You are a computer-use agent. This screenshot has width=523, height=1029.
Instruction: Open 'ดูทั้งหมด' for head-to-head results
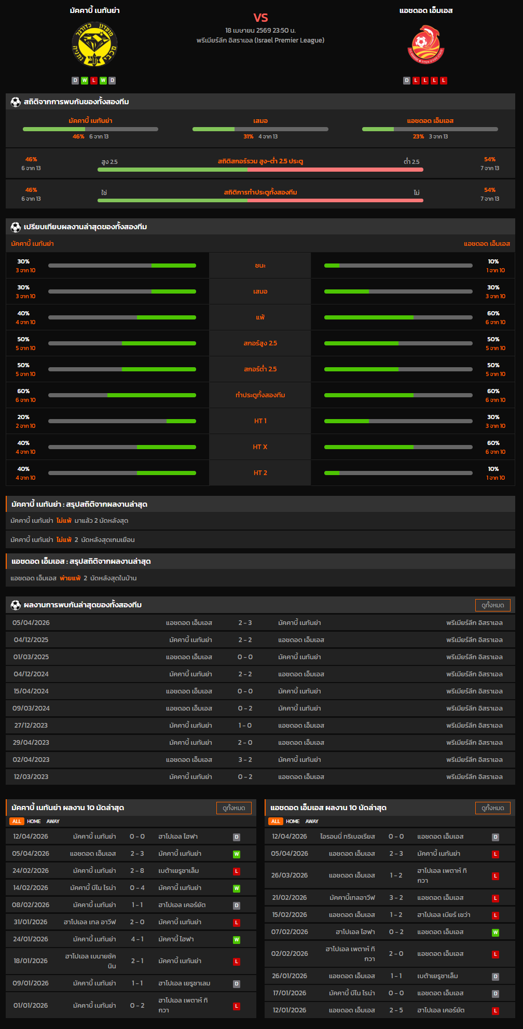pyautogui.click(x=492, y=605)
